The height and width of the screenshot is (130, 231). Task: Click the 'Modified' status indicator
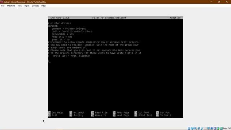[175, 18]
